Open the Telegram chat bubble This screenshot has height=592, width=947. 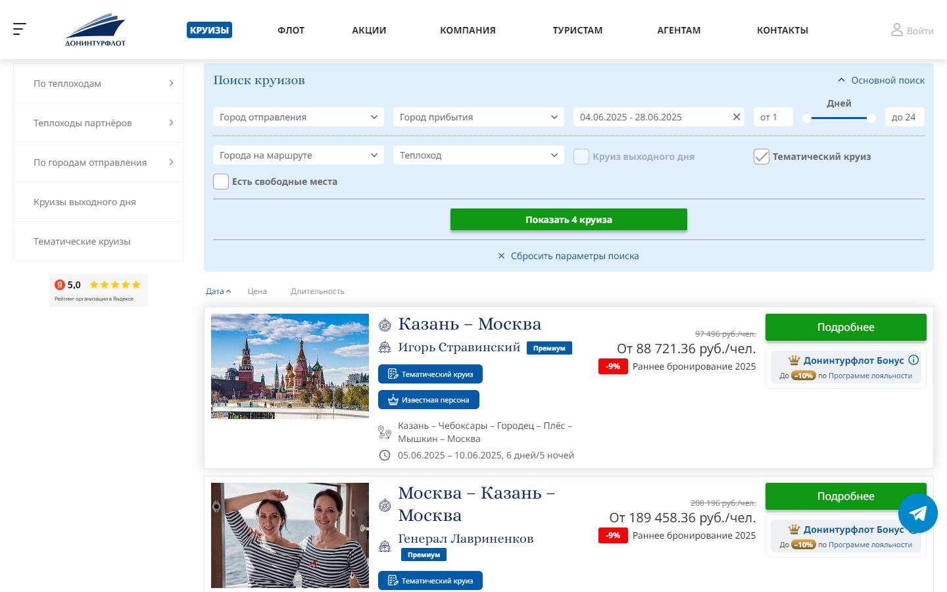point(918,513)
